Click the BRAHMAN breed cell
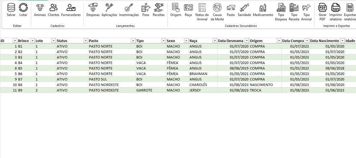356x158 pixels. (x=203, y=74)
